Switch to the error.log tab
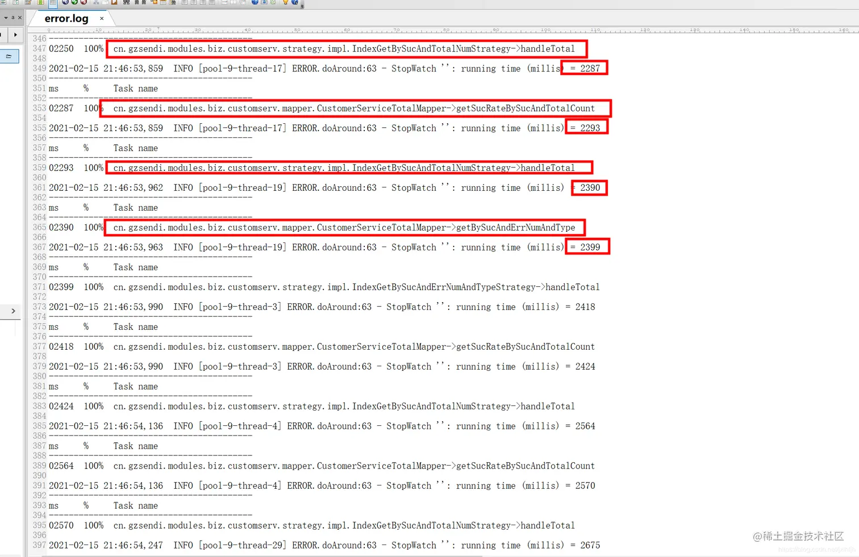The image size is (859, 557). click(67, 19)
